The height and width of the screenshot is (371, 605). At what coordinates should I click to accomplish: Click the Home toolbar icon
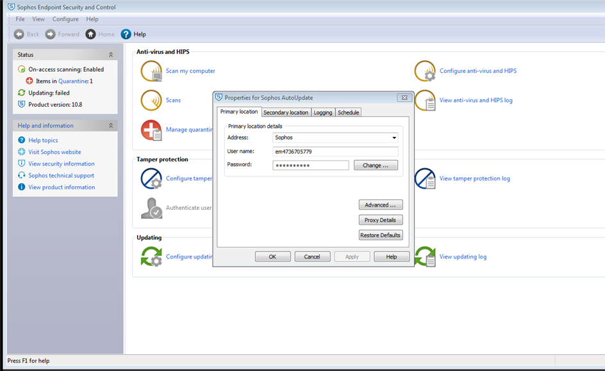pyautogui.click(x=90, y=35)
